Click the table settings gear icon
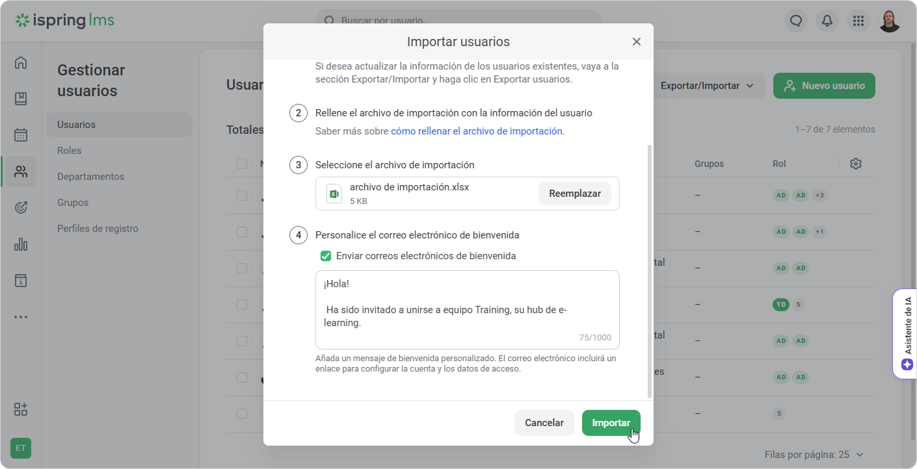The width and height of the screenshot is (917, 469). click(x=856, y=164)
